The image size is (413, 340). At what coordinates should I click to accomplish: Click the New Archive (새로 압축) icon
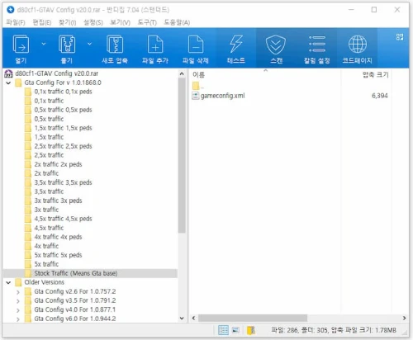tap(115, 44)
